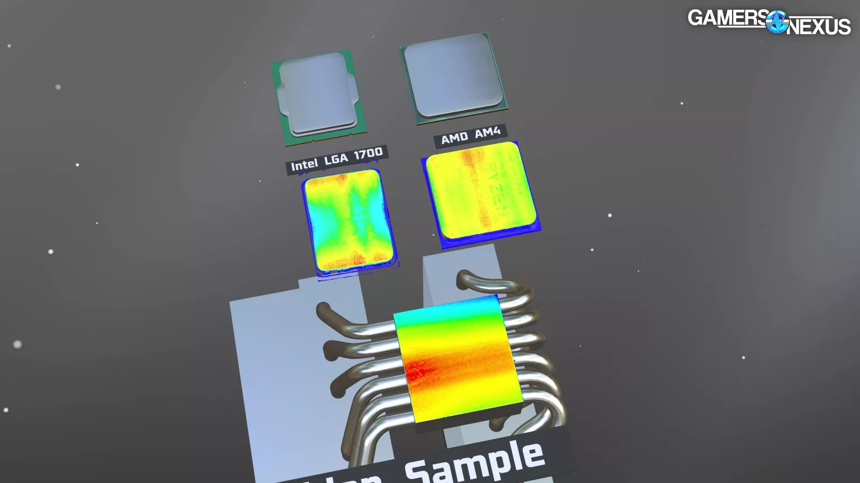The width and height of the screenshot is (860, 483).
Task: Click the Sample text banner
Action: (473, 462)
